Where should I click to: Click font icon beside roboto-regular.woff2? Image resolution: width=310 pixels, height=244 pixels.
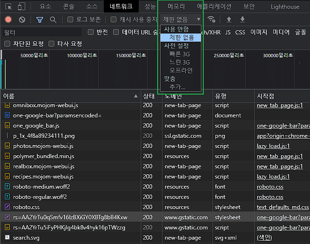tap(7, 197)
